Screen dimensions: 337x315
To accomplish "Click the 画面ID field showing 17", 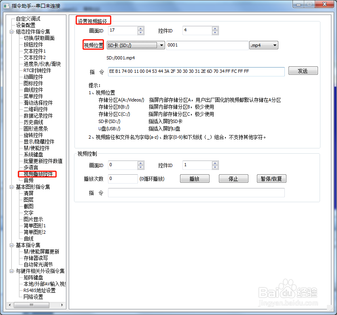I will tap(123, 30).
